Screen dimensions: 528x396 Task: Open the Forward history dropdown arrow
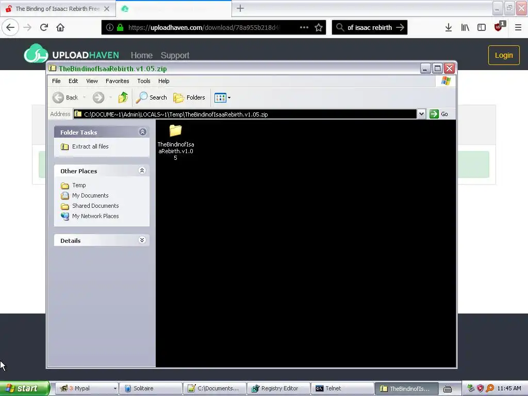110,97
